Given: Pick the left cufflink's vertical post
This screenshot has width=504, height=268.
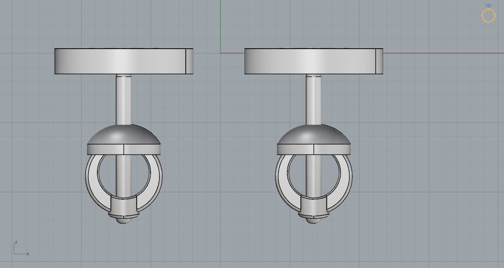Looking at the screenshot, I should (x=124, y=99).
